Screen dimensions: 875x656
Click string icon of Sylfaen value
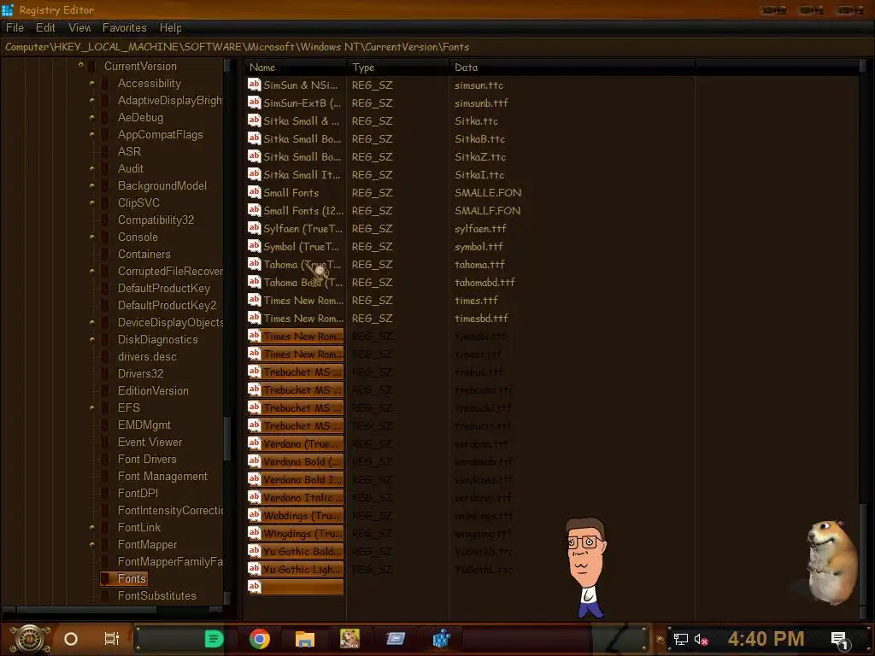(x=255, y=228)
